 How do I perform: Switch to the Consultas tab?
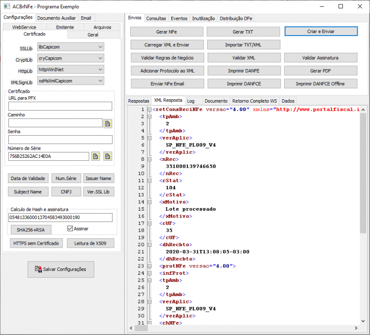point(156,18)
